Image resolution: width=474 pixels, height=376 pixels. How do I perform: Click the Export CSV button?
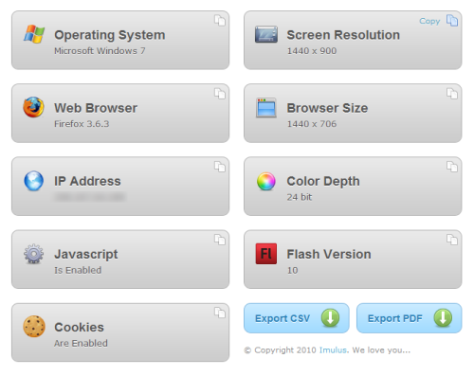[x=297, y=318]
